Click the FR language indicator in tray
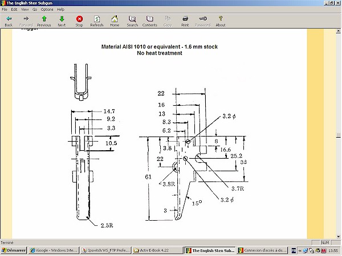Viewport: 342px width, 256px height. pyautogui.click(x=294, y=250)
